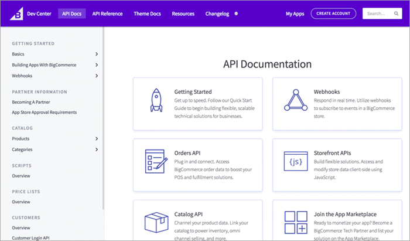Screen dimensions: 410x241
Task: Click Building Apps With BigCommerce label
Action: (x=44, y=65)
